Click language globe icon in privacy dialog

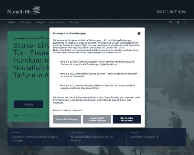(x=139, y=34)
